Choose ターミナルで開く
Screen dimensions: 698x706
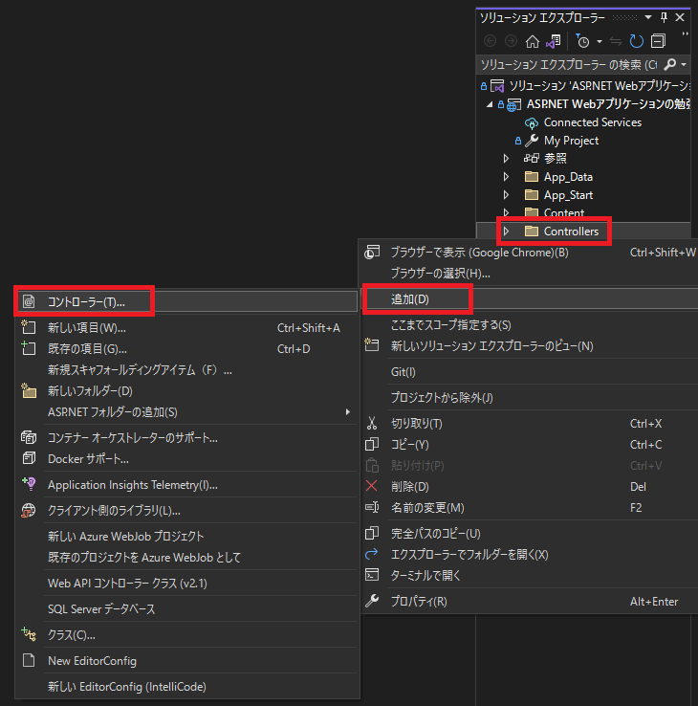pyautogui.click(x=529, y=576)
